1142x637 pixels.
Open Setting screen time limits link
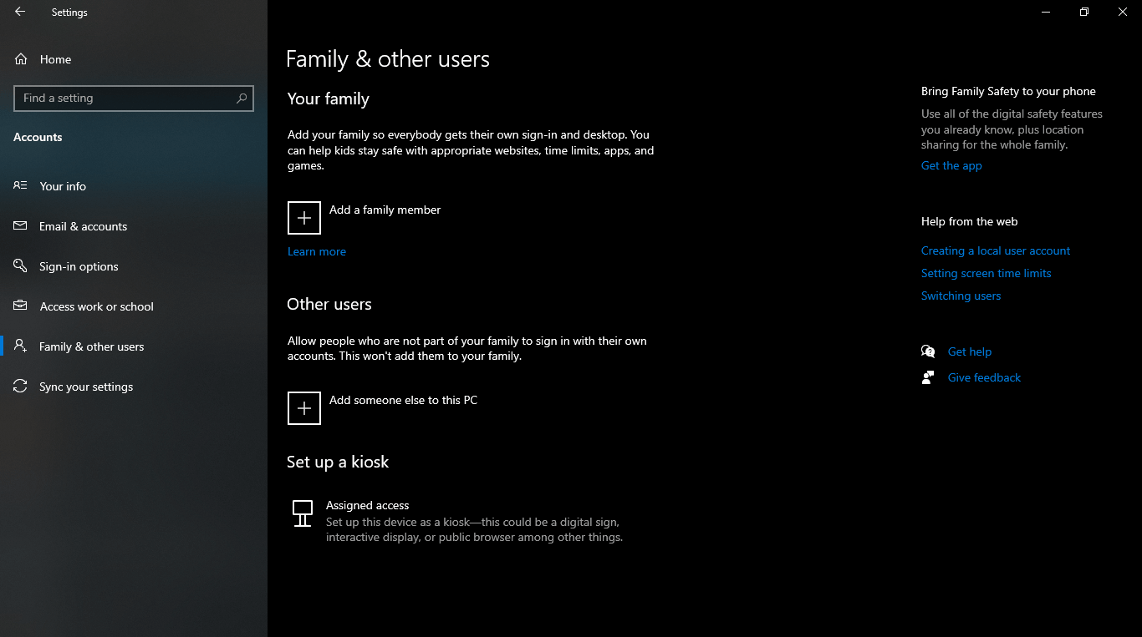coord(986,273)
